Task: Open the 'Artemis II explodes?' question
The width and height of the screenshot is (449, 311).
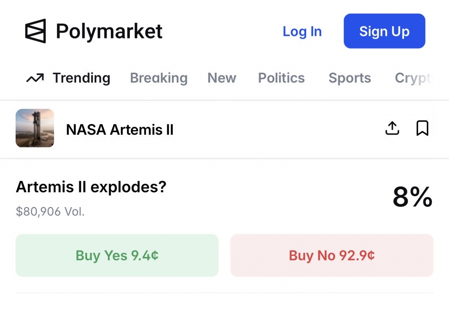Action: click(x=91, y=187)
